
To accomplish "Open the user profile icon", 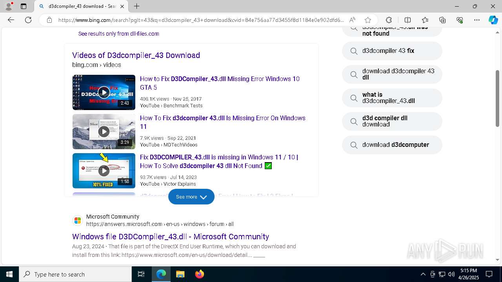I will 9,6.
